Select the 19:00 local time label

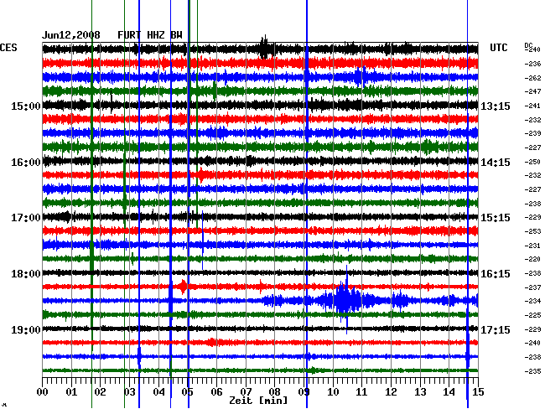(x=26, y=329)
